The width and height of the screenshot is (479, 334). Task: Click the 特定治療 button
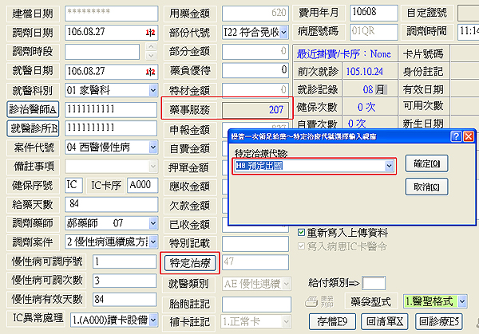pyautogui.click(x=186, y=261)
